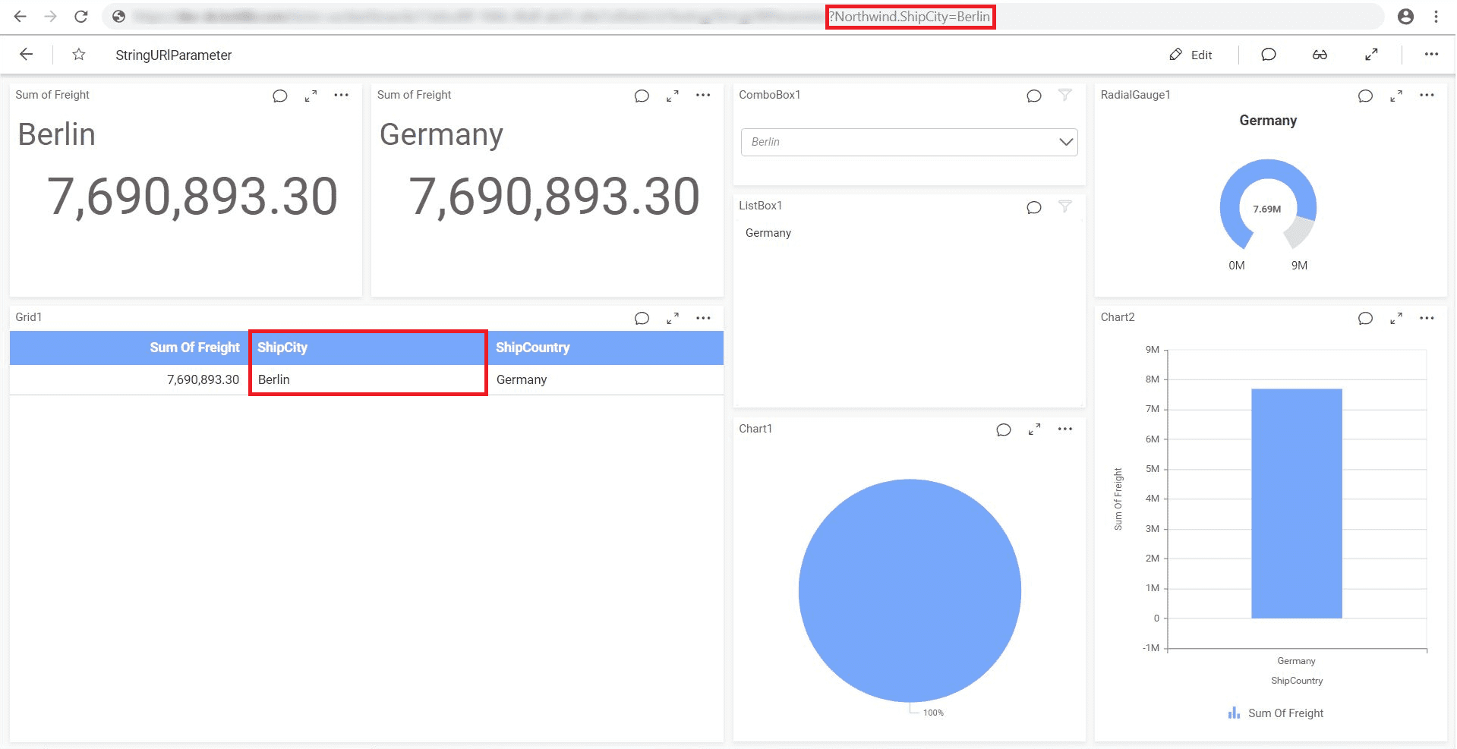Toggle the filter icon on ListBox1

click(1065, 206)
